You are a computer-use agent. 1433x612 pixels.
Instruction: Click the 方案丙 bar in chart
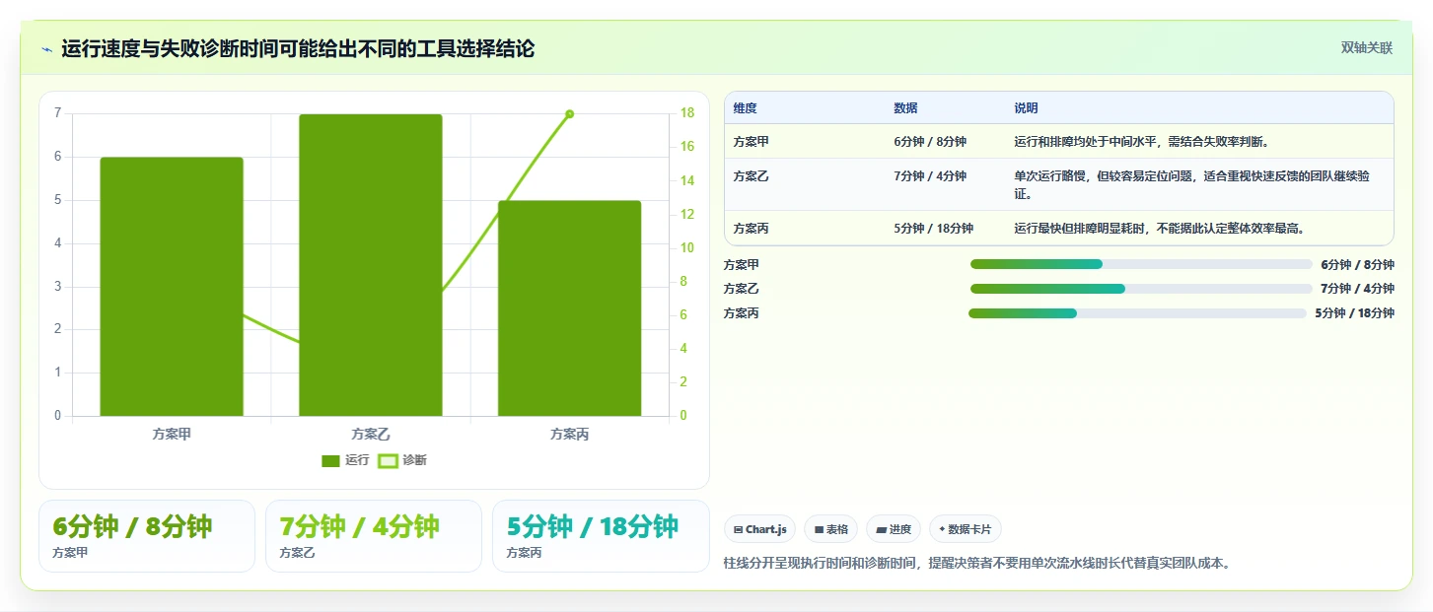(x=570, y=307)
